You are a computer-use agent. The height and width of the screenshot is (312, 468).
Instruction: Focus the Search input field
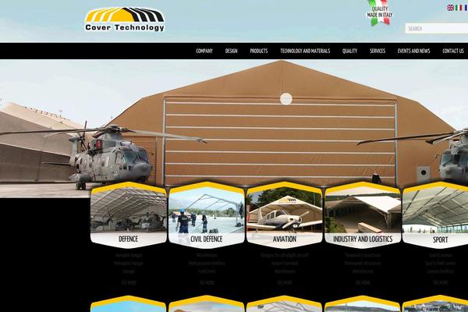pos(436,28)
